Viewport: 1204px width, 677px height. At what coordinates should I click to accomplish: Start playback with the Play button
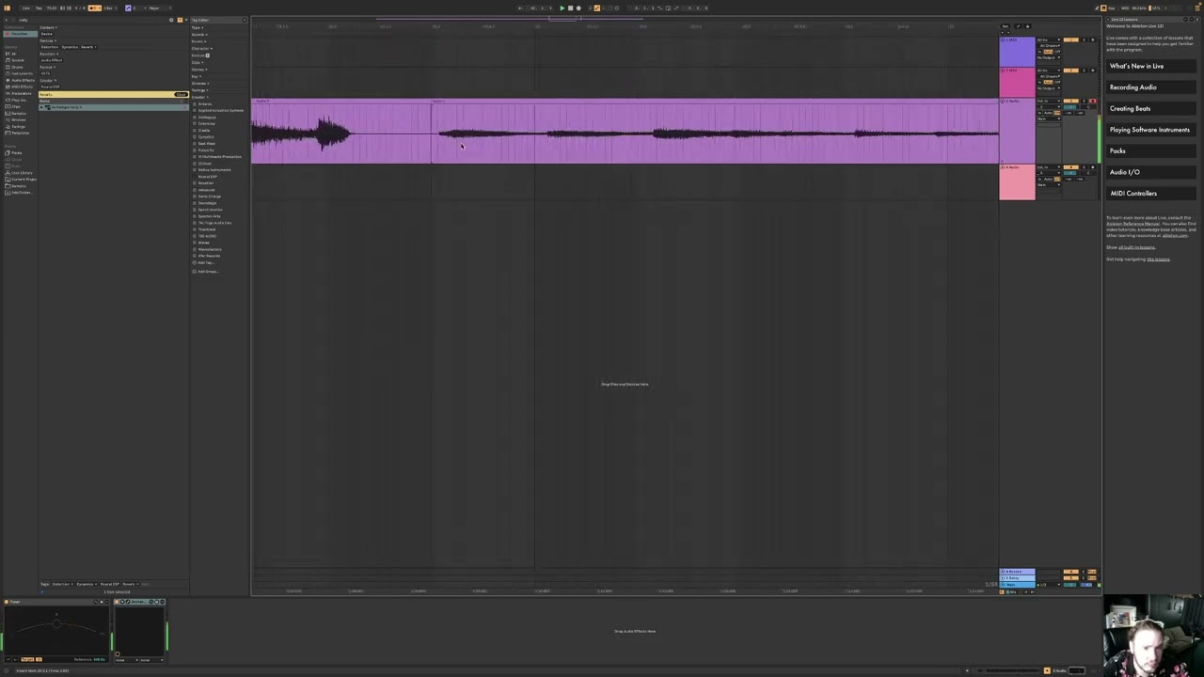(x=562, y=8)
